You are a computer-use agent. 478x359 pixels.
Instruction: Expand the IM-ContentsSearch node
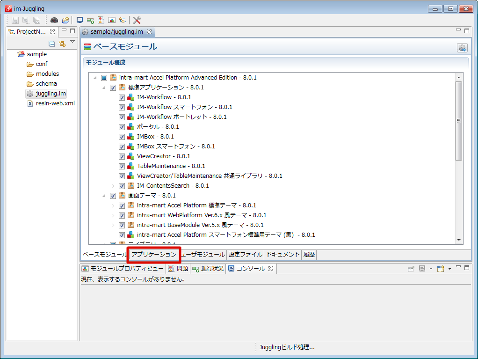[113, 186]
